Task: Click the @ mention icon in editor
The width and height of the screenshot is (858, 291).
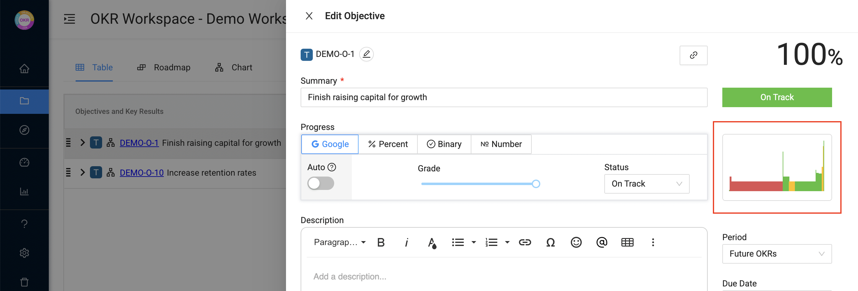Action: (602, 242)
